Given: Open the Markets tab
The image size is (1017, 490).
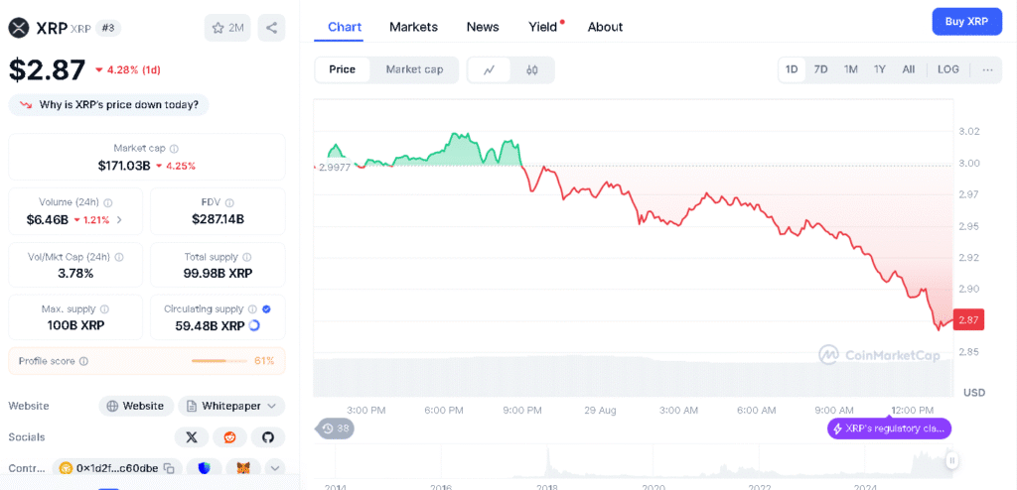Looking at the screenshot, I should (x=413, y=27).
